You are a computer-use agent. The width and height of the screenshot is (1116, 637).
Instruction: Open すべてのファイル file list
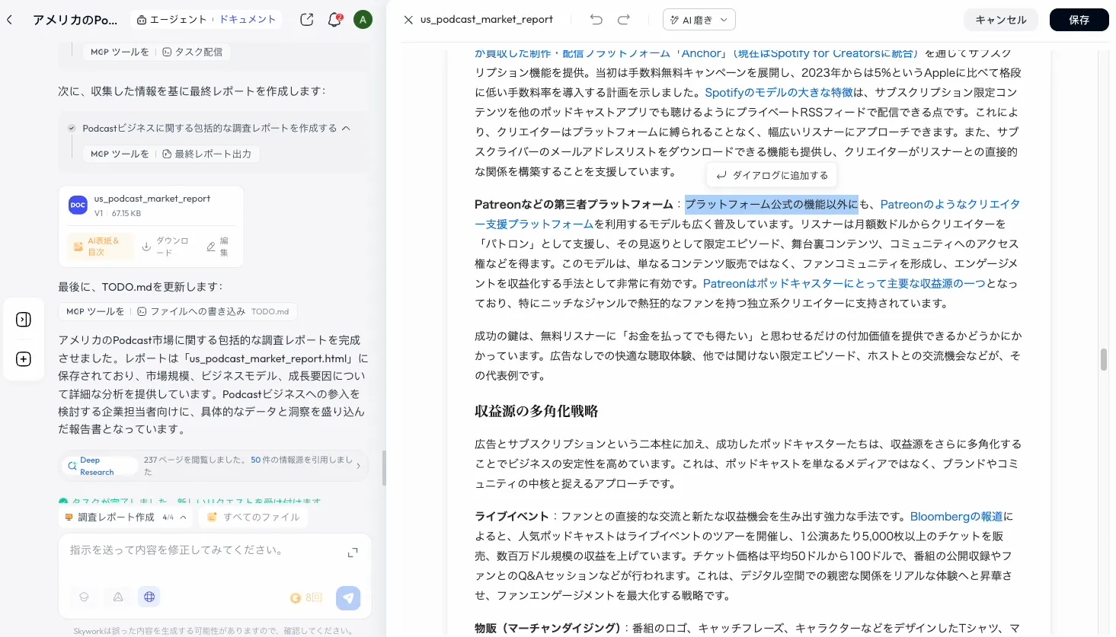254,517
